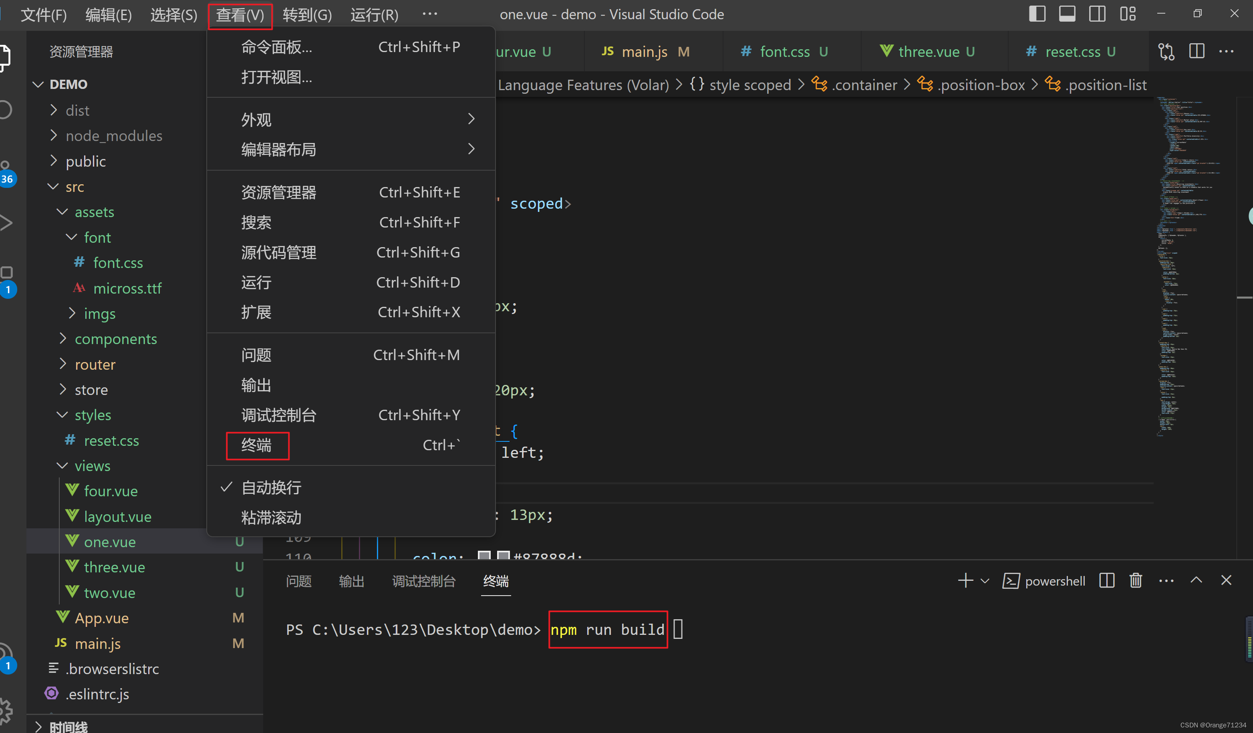1253x733 pixels.
Task: Click Open Changes compare icon in editor toolbar
Action: point(1166,51)
